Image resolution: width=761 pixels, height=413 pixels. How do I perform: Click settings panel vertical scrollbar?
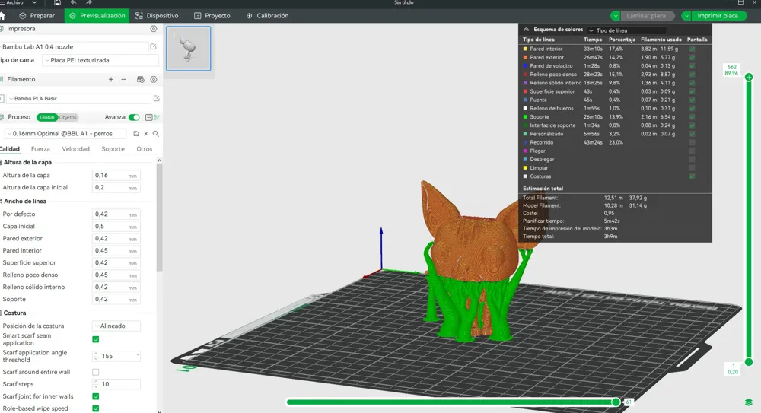(x=159, y=218)
